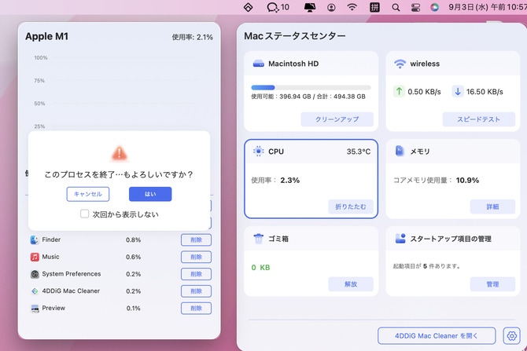The width and height of the screenshot is (527, 351).
Task: Click the 4DDiG Mac Cleaner icon in list
Action: [35, 291]
